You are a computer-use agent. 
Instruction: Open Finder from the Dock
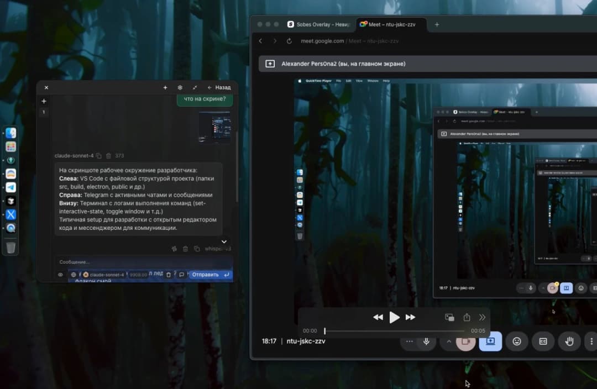point(11,133)
